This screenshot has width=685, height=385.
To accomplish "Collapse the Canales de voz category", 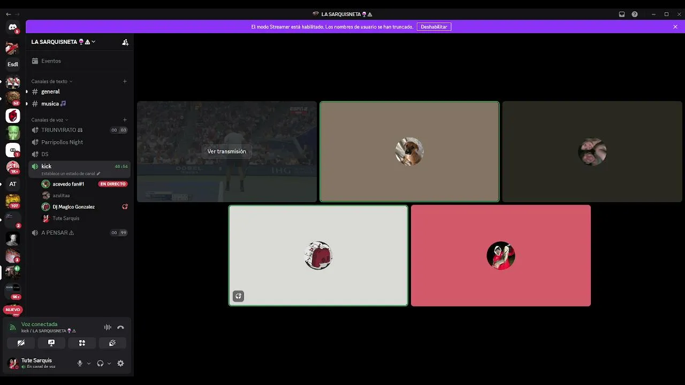I will pos(50,120).
